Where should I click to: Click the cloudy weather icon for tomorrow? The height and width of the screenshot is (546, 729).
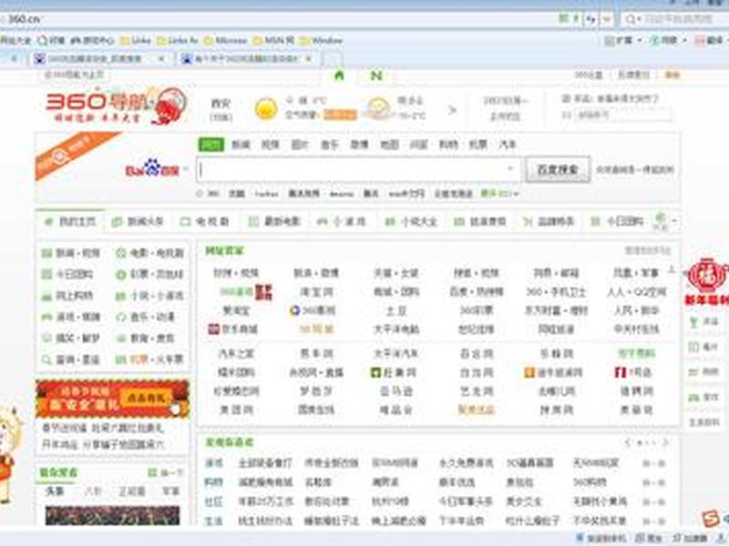pyautogui.click(x=377, y=108)
